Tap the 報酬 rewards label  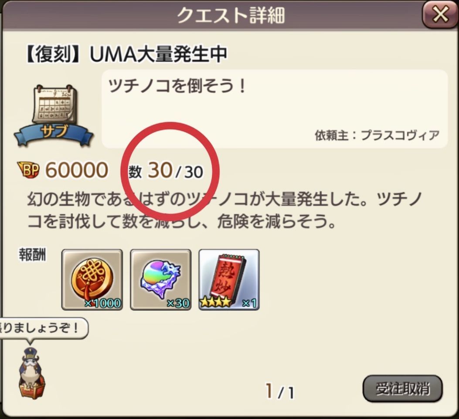coord(33,254)
